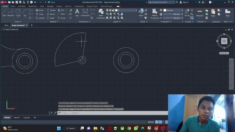Click the command line customize wrench icon
The width and height of the screenshot is (235, 132).
tap(55, 113)
